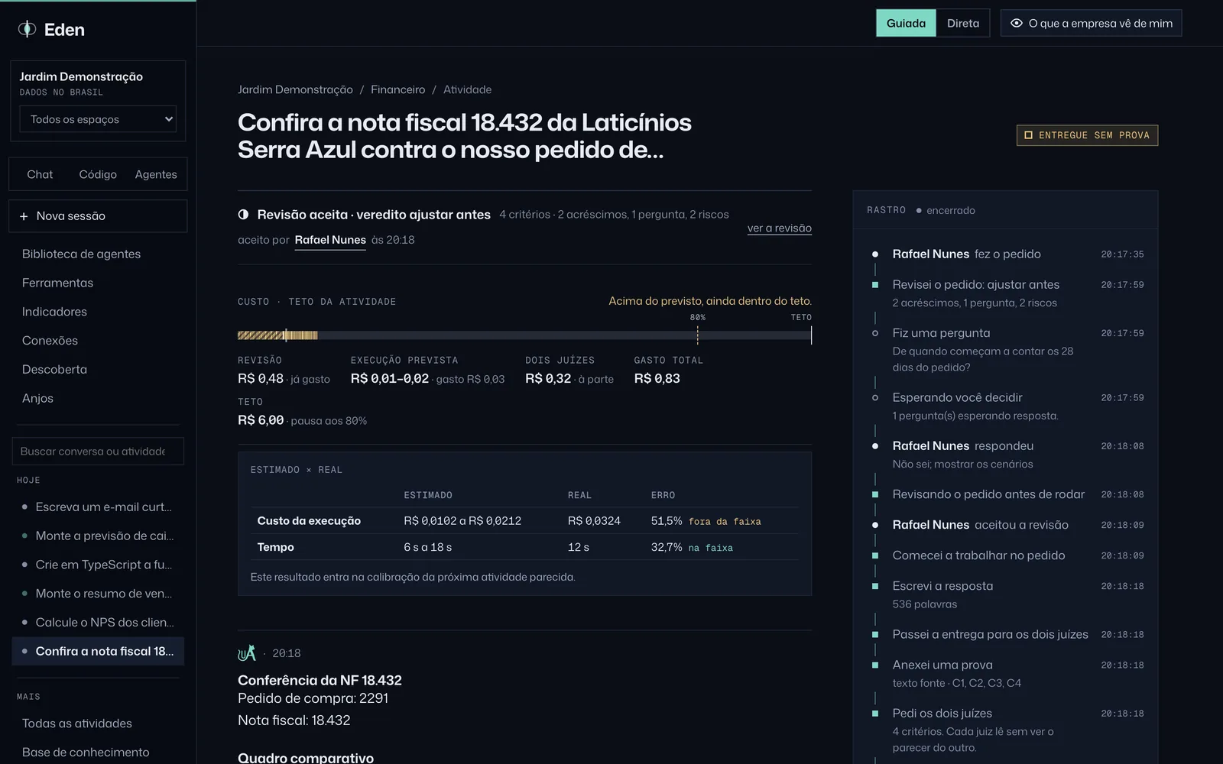Click the half-circle icon beside Revisão aceita
Screen dimensions: 1223x764
[x=243, y=215]
